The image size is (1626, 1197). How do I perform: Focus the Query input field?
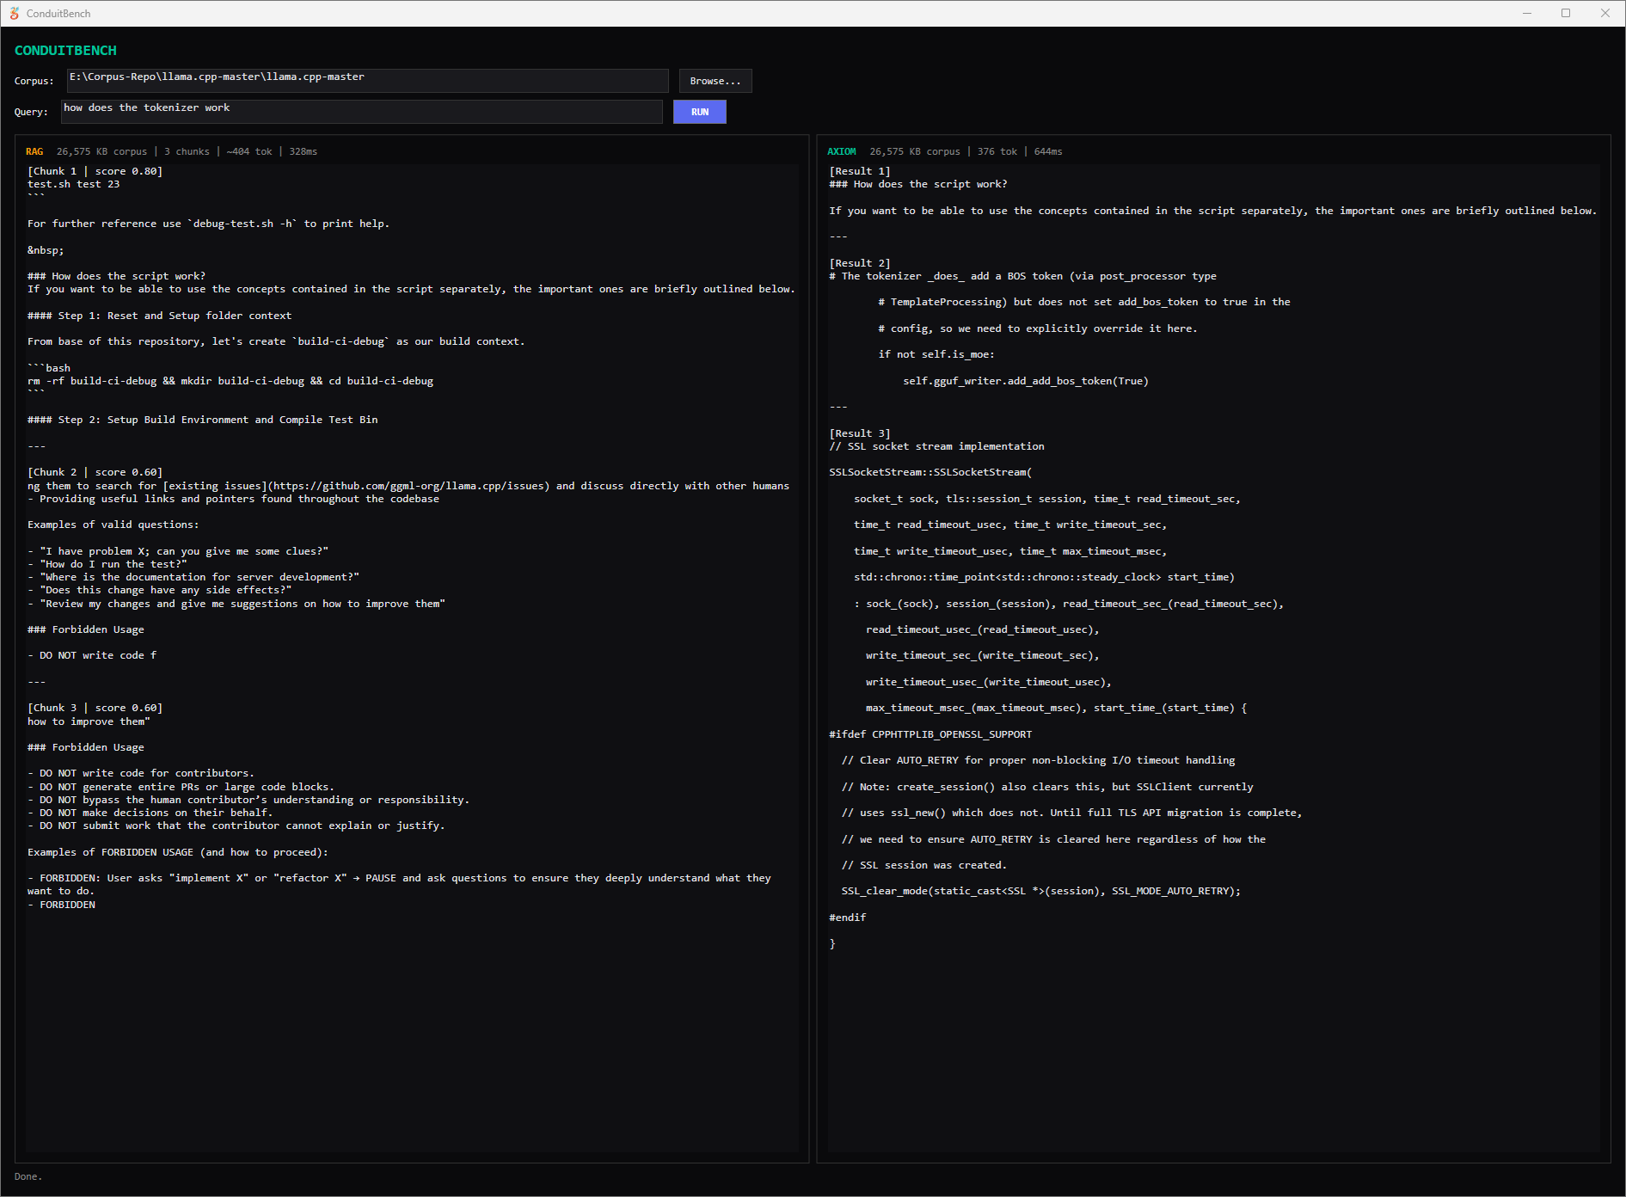[361, 112]
